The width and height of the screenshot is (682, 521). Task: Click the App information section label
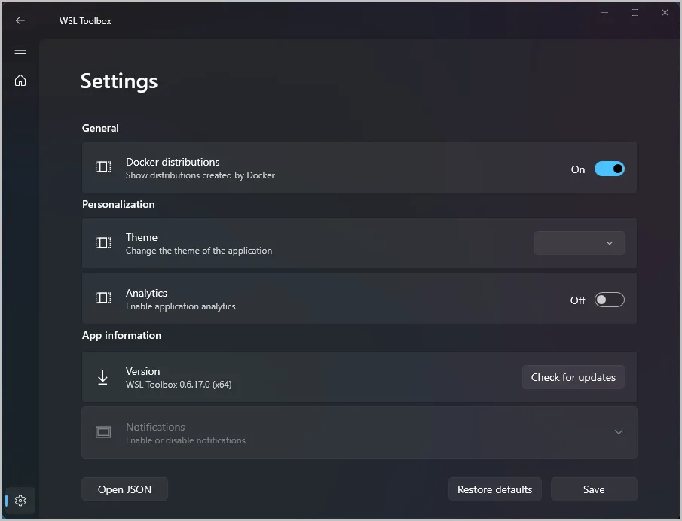[x=122, y=335]
